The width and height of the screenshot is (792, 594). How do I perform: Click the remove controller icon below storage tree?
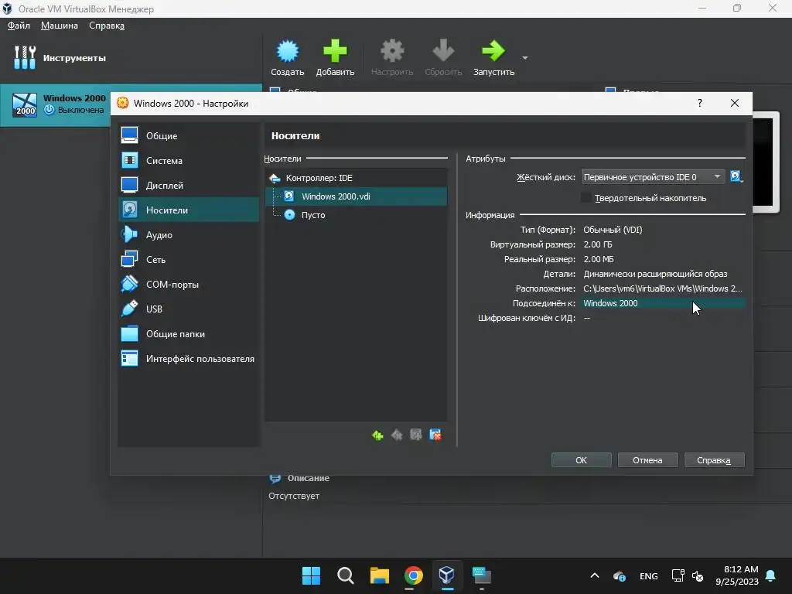[397, 435]
